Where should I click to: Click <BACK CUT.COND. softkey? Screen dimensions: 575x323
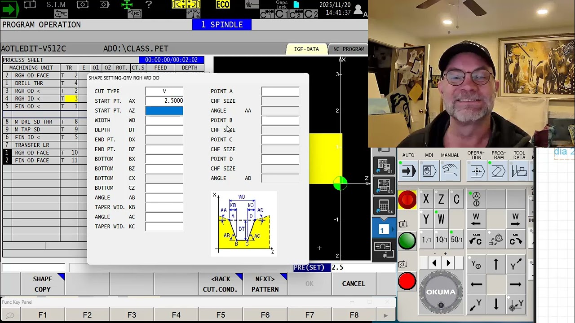(x=220, y=284)
